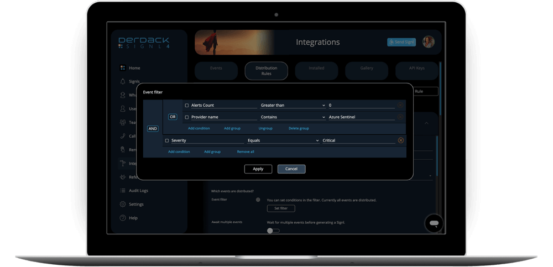
Task: Click the Remove all link
Action: point(246,151)
